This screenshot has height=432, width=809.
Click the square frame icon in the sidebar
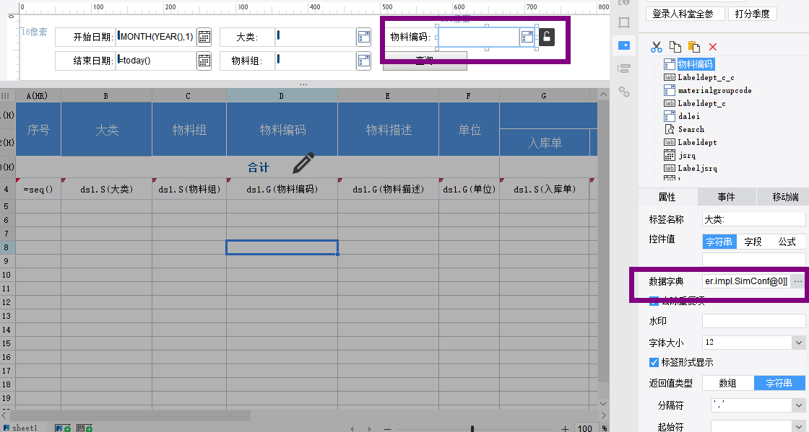tap(624, 22)
